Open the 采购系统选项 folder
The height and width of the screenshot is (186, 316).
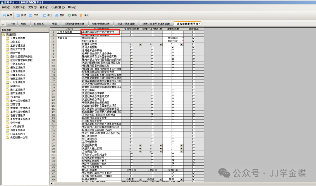[18, 68]
